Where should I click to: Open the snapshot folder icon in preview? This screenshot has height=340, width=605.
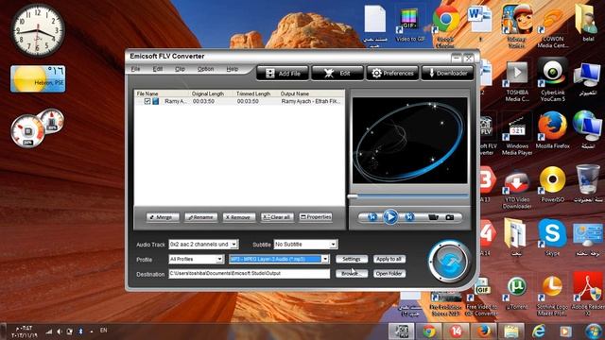point(433,217)
